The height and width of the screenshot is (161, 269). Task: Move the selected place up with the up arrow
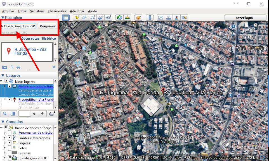pyautogui.click(x=34, y=113)
